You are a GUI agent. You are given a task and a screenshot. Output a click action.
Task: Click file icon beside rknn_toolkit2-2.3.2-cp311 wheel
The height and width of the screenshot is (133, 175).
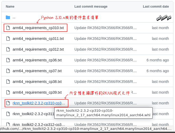pyautogui.click(x=8, y=114)
